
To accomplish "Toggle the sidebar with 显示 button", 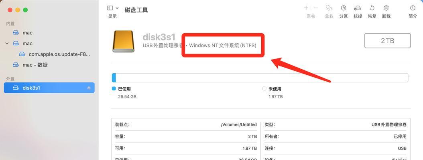I will click(x=110, y=8).
